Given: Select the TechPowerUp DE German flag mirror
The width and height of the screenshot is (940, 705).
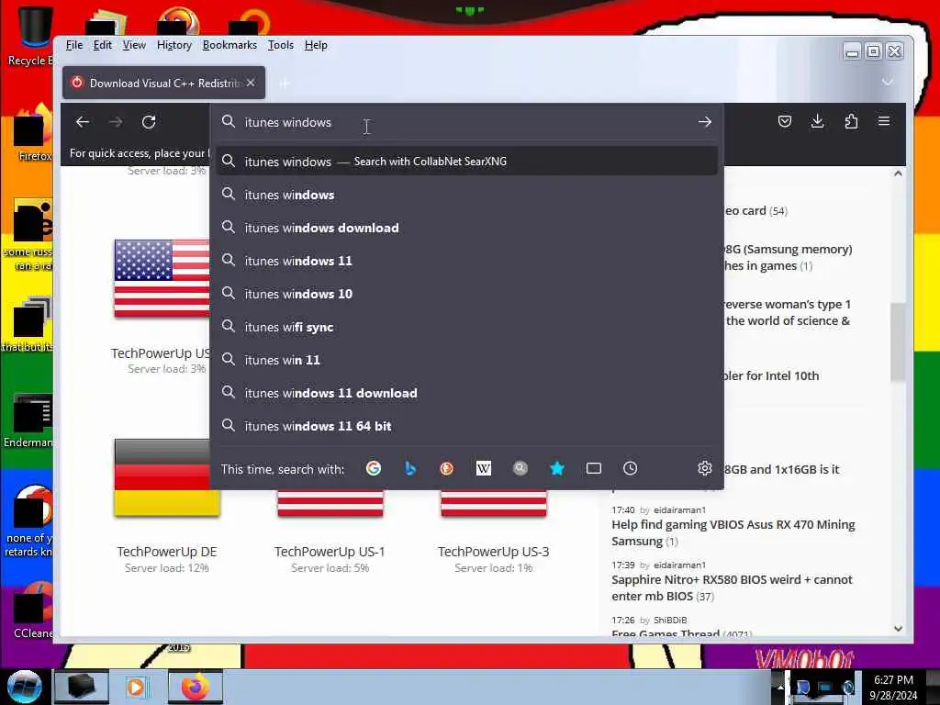Looking at the screenshot, I should pos(167,477).
